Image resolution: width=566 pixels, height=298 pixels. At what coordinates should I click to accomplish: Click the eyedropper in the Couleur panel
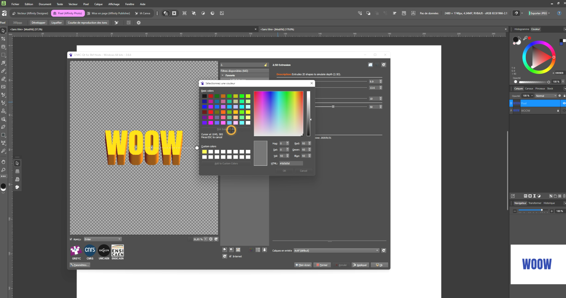(525, 38)
